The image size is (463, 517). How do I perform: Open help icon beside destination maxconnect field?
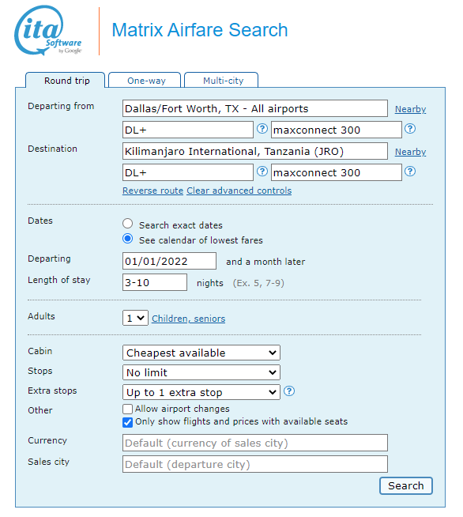pos(410,172)
